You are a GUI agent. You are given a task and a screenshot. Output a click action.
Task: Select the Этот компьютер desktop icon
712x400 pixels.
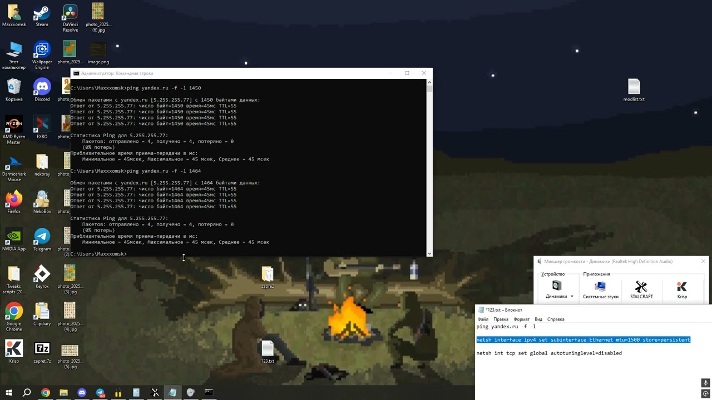(x=14, y=56)
